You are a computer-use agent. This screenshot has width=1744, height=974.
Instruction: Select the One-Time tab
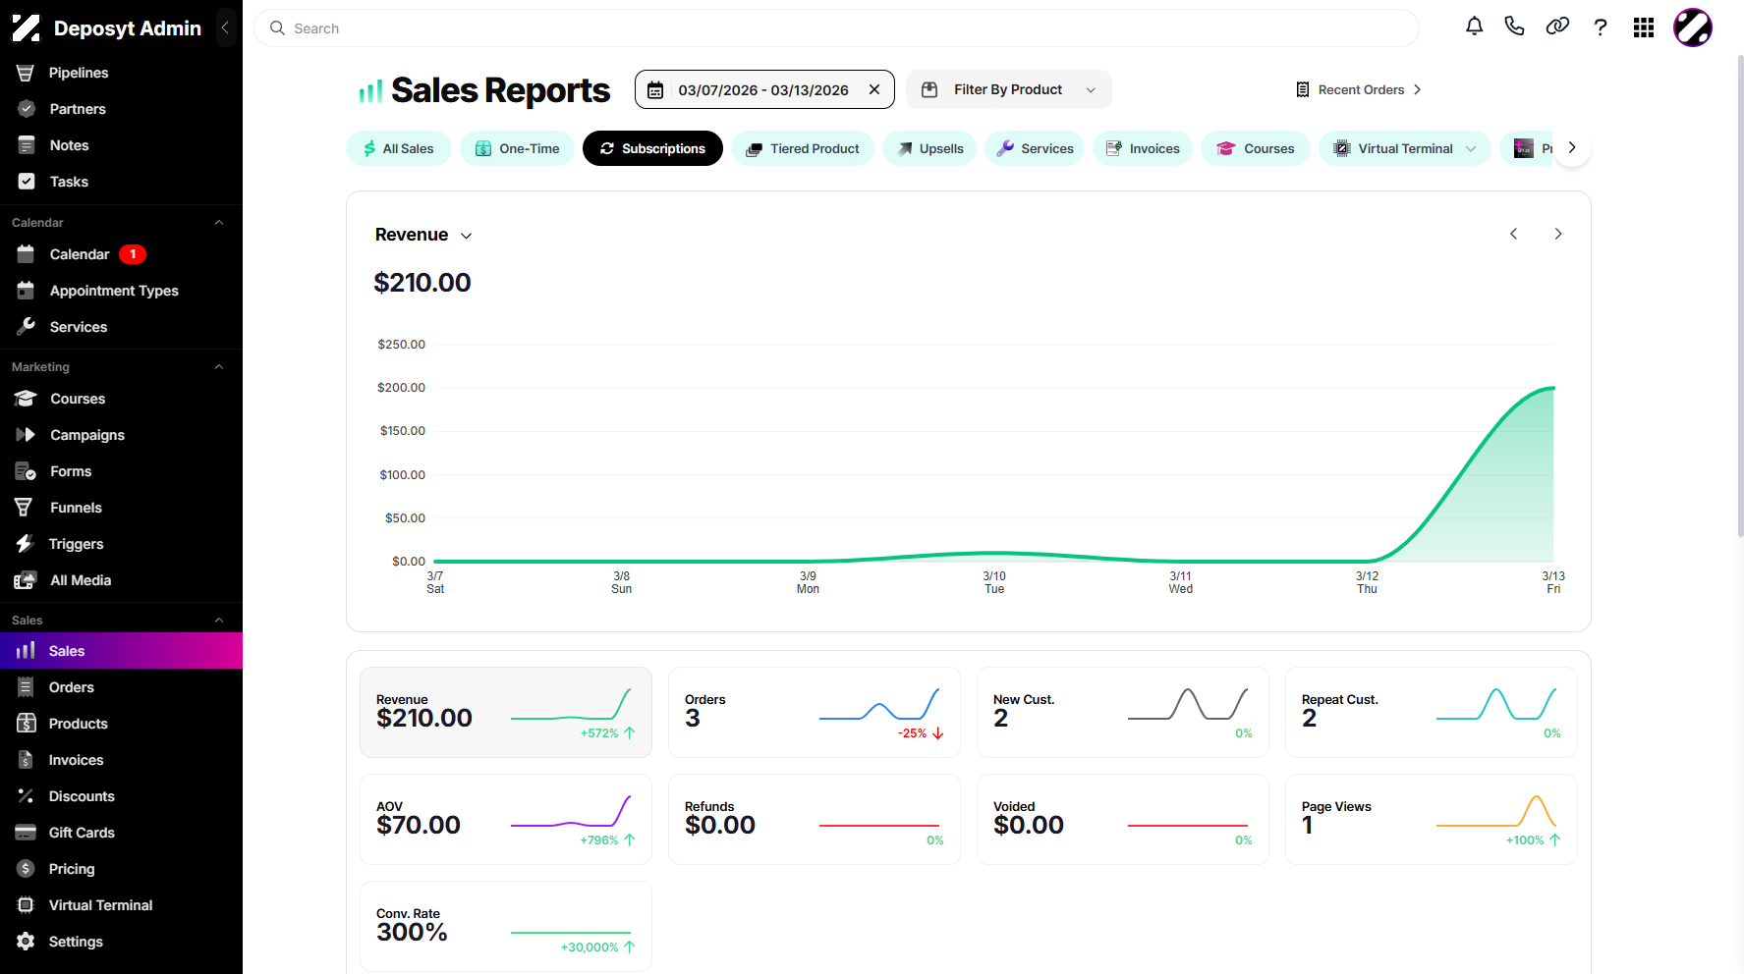[x=517, y=148]
